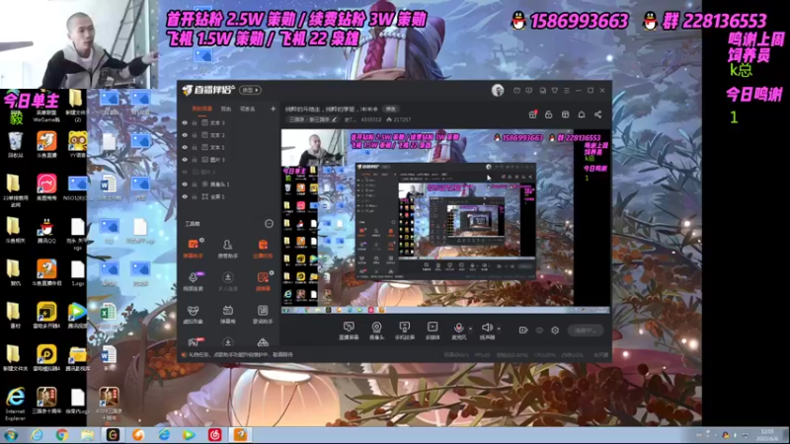Add a screen capture source from bottom bar
Image resolution: width=790 pixels, height=444 pixels.
(x=349, y=331)
